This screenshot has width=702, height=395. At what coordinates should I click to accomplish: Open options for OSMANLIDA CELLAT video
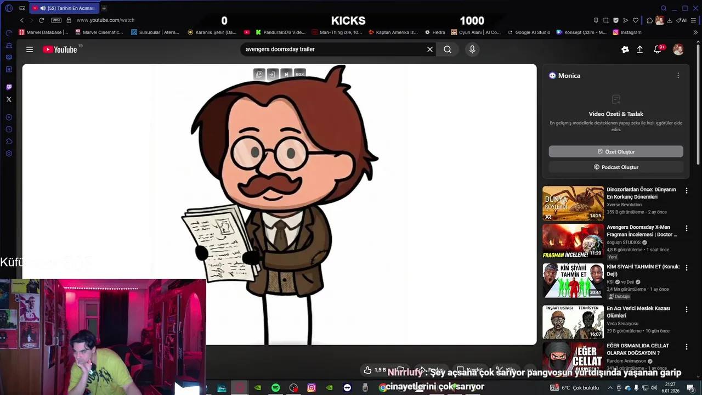(x=686, y=347)
